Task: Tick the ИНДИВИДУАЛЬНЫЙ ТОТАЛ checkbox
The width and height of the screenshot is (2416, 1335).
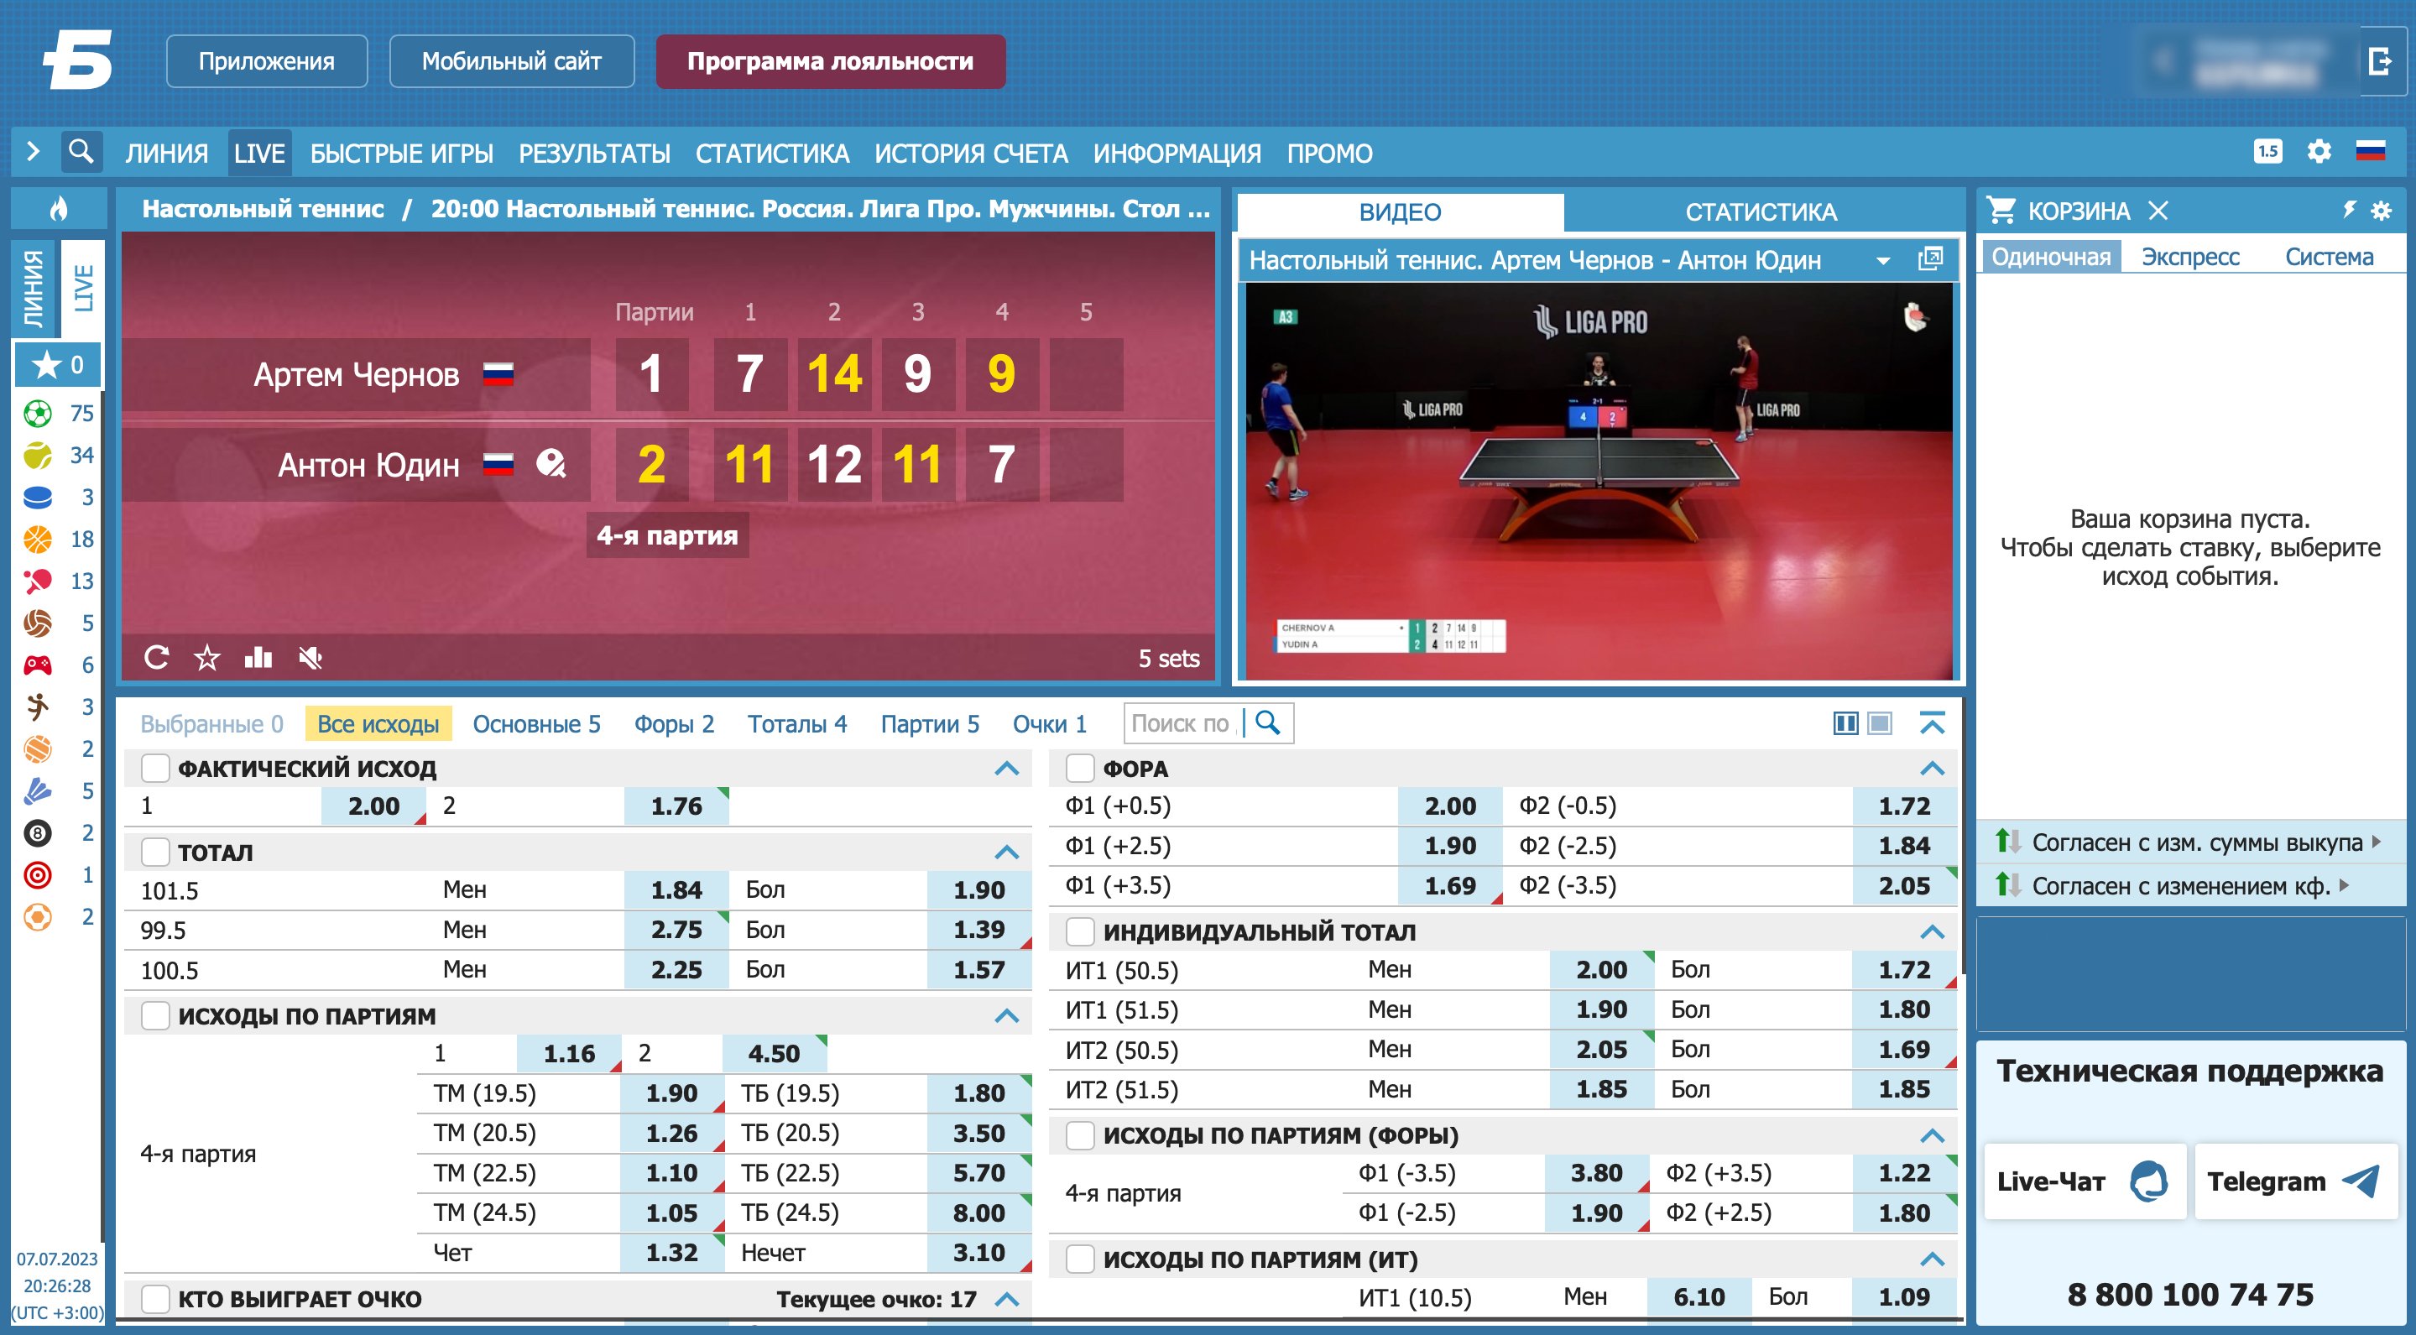Action: click(x=1081, y=932)
